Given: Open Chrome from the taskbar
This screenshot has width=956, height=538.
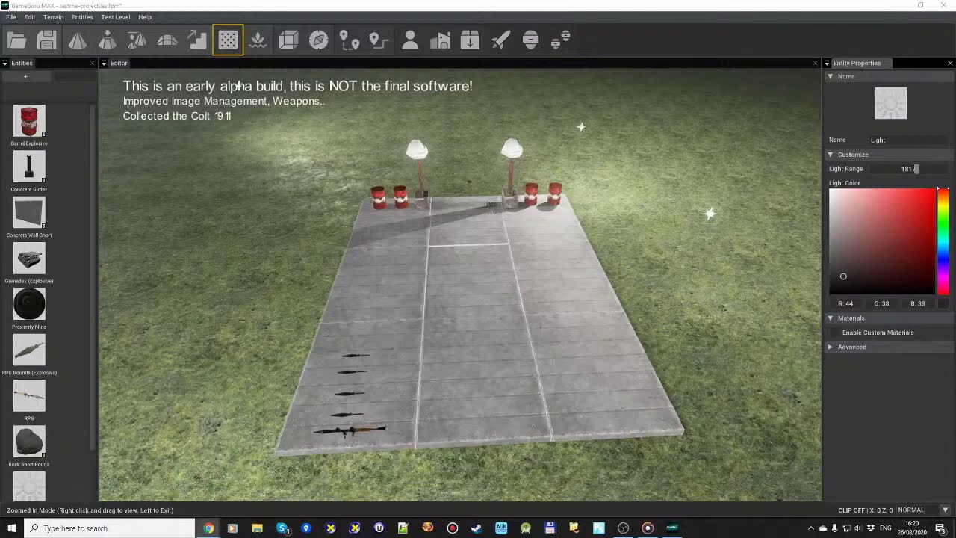Looking at the screenshot, I should tap(208, 528).
